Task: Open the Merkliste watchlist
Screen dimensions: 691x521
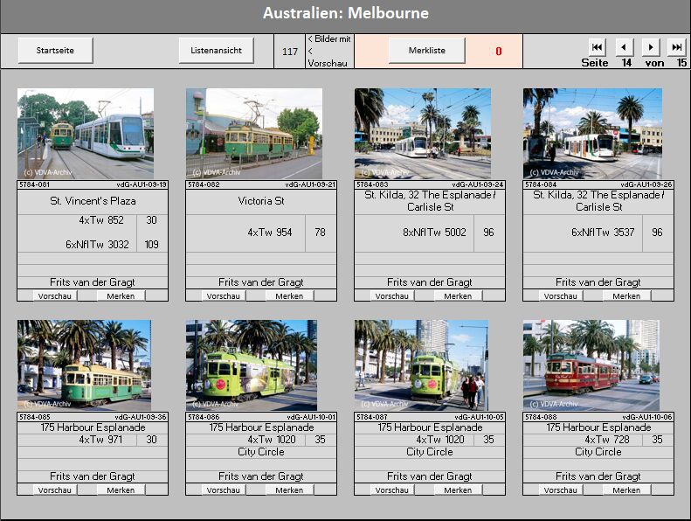Action: click(426, 51)
